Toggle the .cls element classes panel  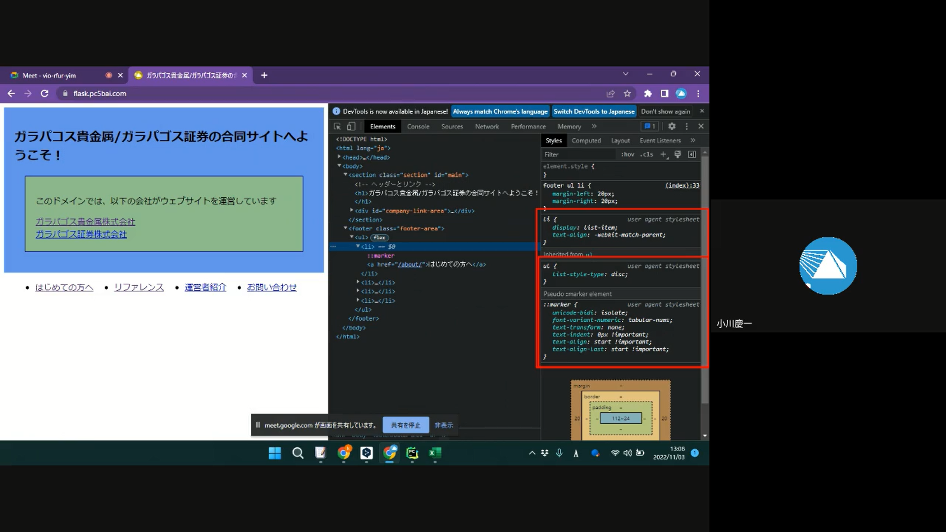click(x=647, y=155)
